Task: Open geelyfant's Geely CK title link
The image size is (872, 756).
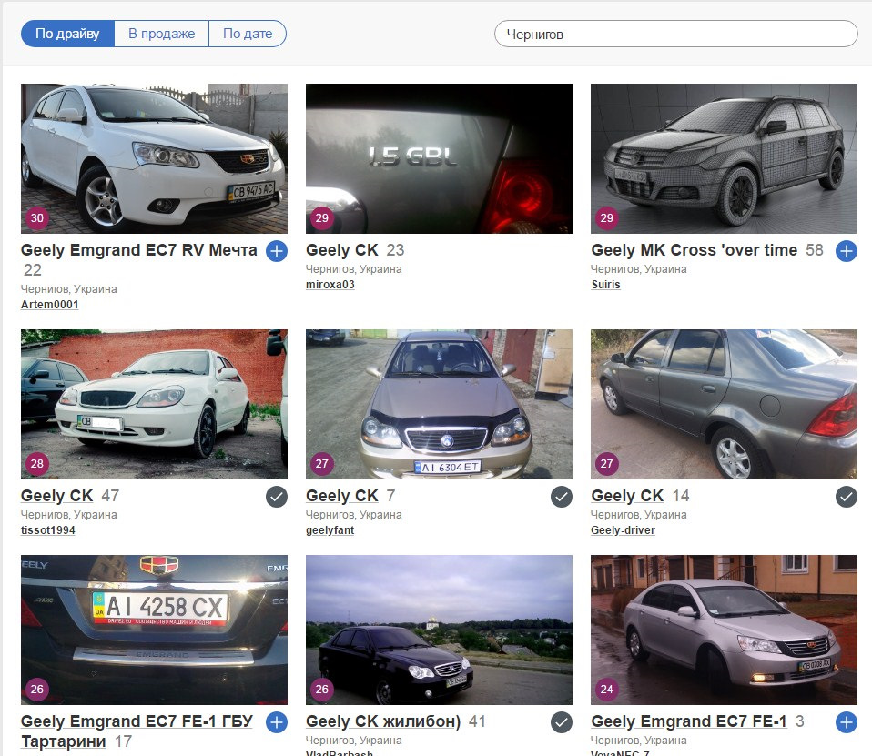Action: tap(342, 496)
